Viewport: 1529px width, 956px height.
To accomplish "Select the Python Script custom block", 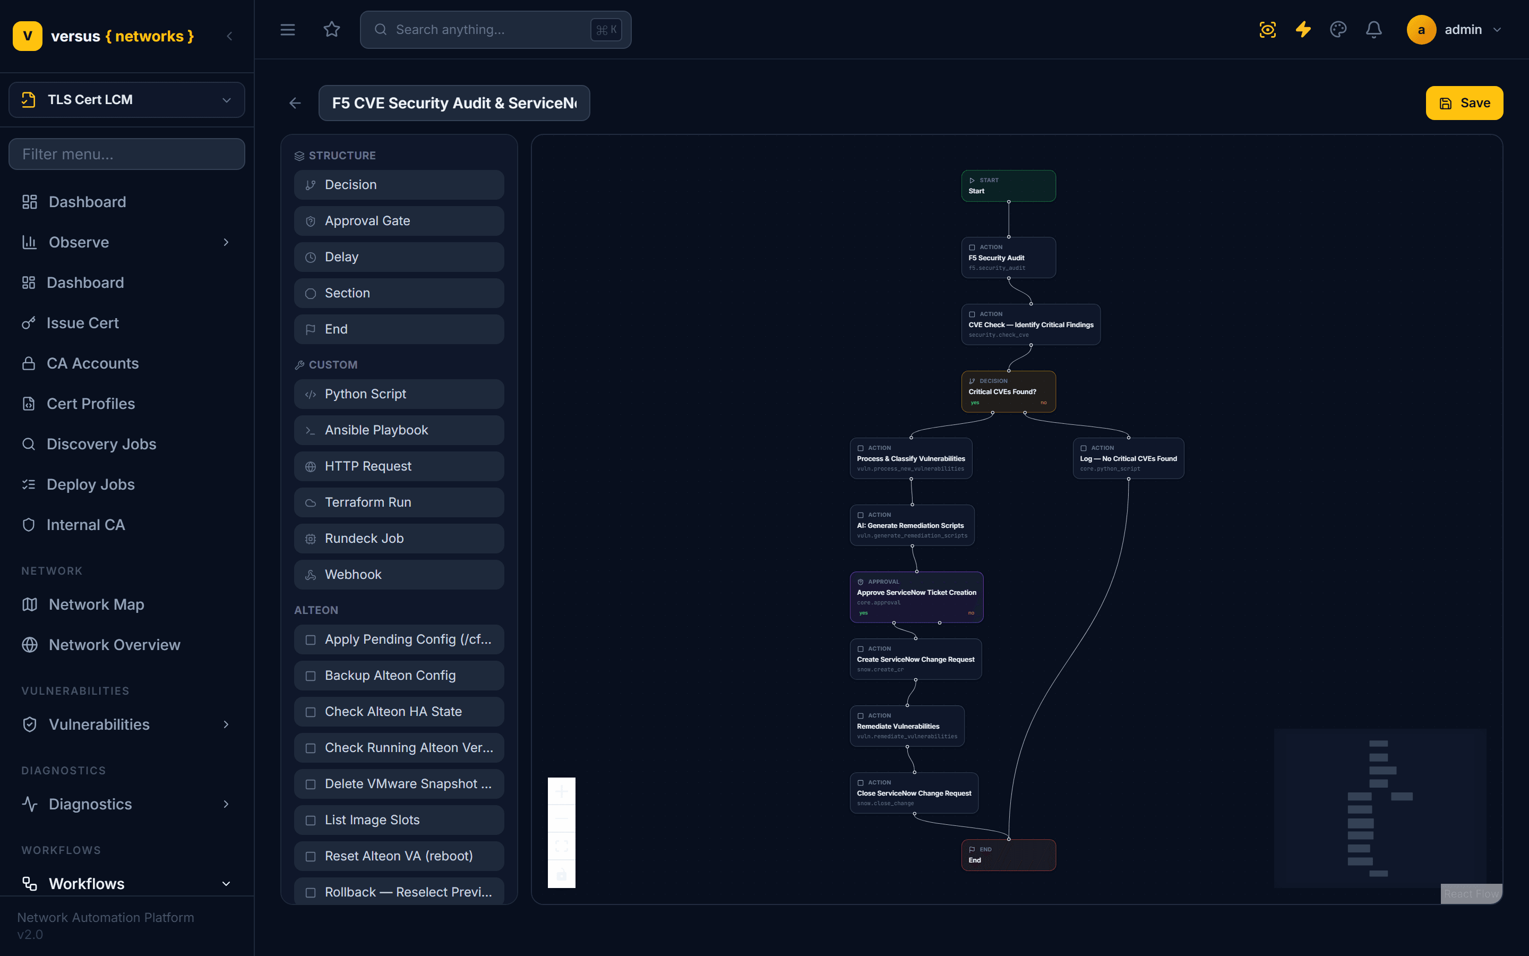I will coord(399,394).
